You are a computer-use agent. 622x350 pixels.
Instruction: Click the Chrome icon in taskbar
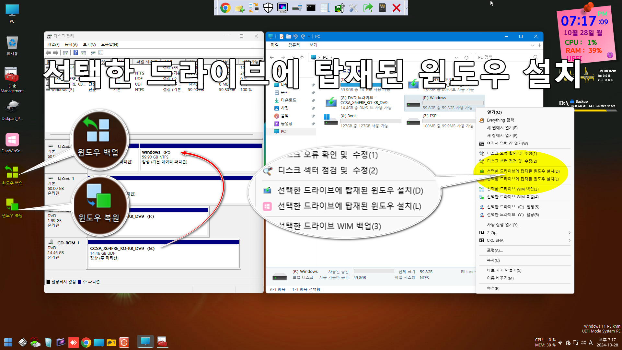86,342
